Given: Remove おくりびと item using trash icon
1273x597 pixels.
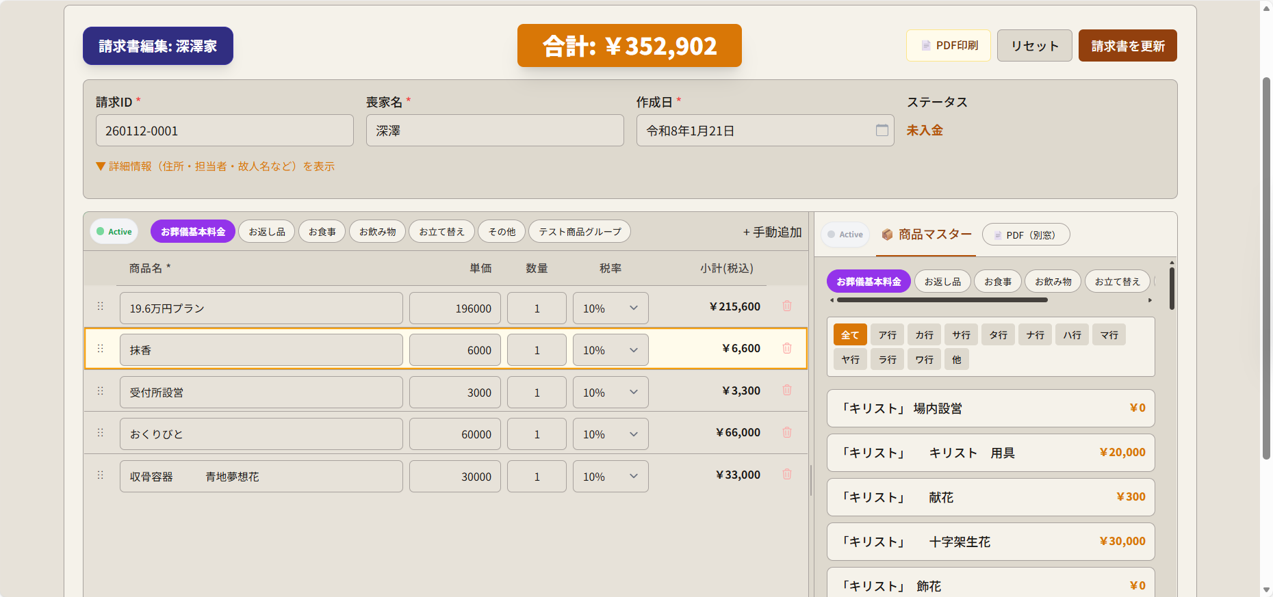Looking at the screenshot, I should pos(787,433).
